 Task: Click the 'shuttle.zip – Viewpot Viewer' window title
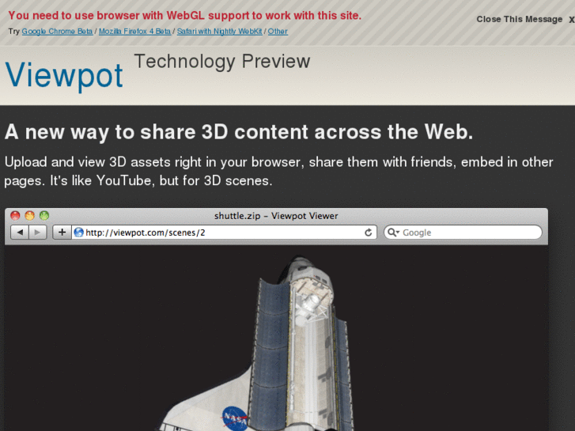[x=276, y=216]
